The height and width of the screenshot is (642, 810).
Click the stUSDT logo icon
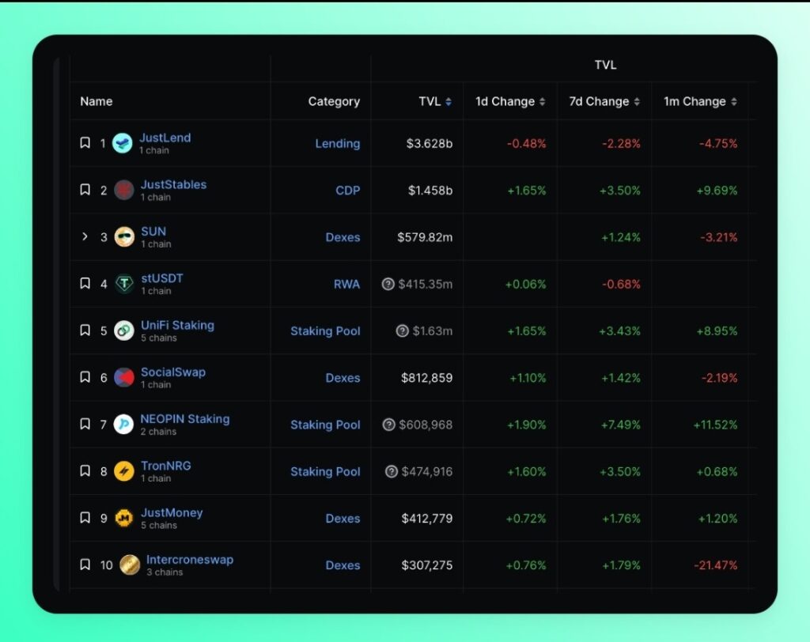(x=124, y=284)
